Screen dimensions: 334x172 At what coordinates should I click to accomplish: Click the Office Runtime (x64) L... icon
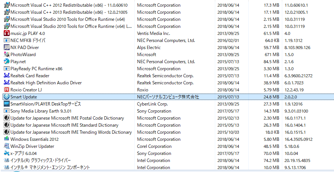click(7, 26)
